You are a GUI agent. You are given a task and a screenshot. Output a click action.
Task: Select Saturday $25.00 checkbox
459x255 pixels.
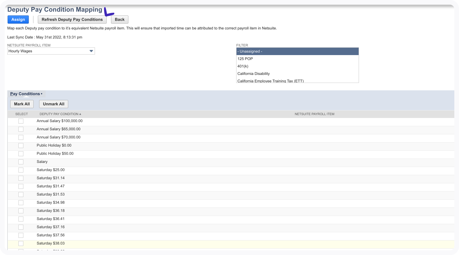click(21, 170)
